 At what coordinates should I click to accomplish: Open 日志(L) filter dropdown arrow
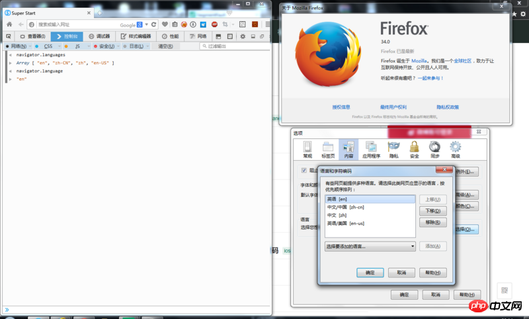coord(147,46)
